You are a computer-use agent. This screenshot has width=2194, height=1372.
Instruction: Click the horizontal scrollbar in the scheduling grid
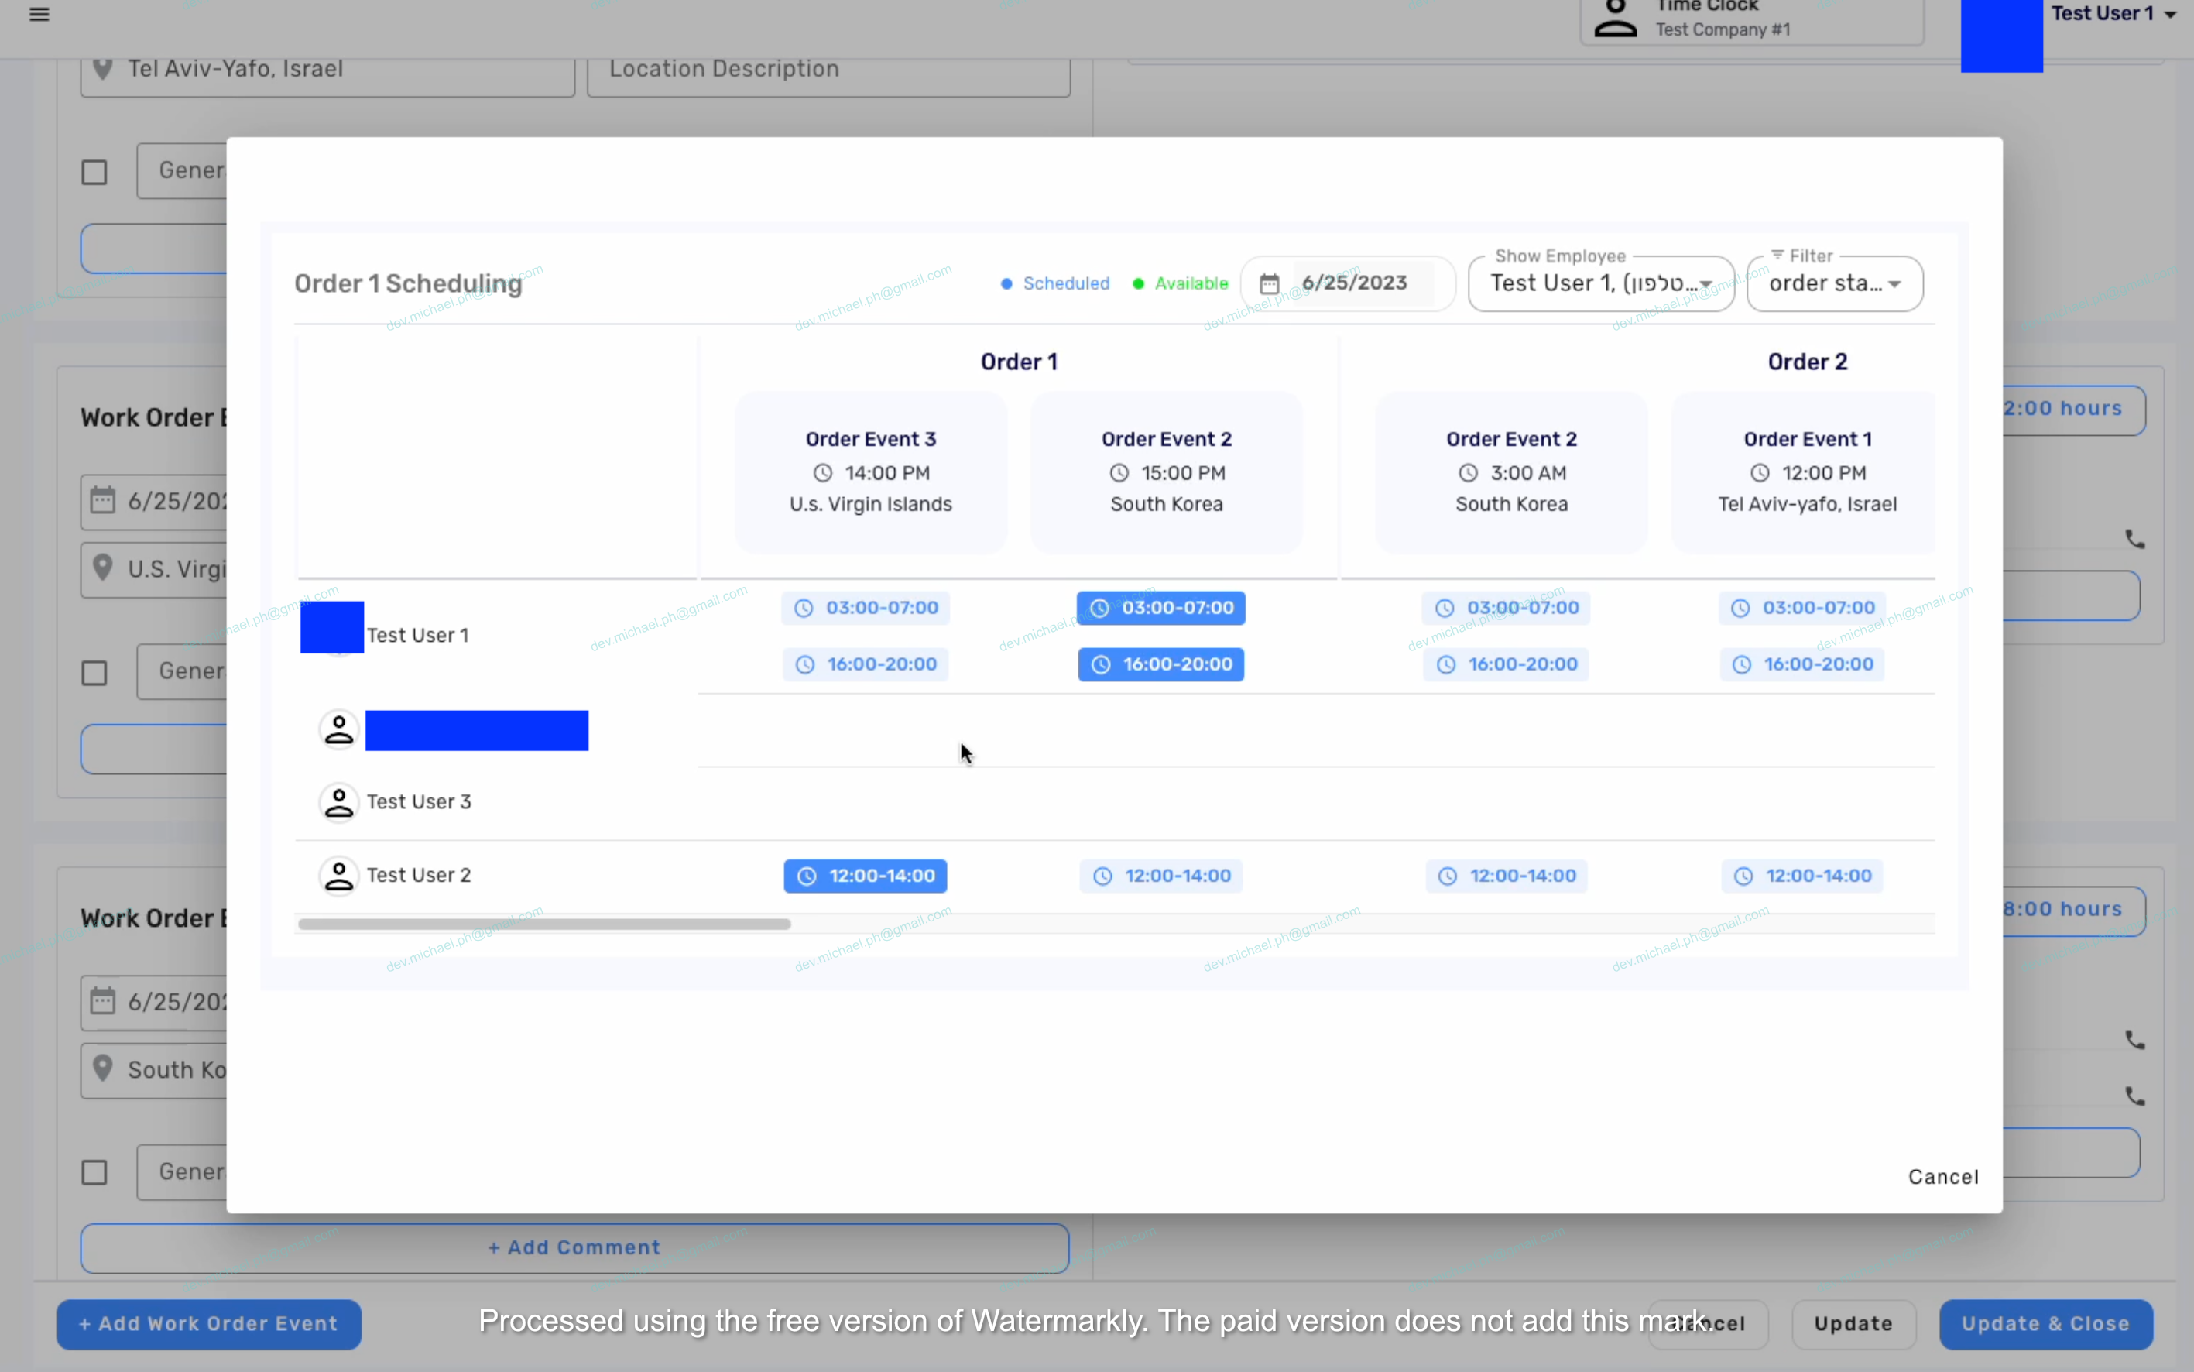click(544, 924)
